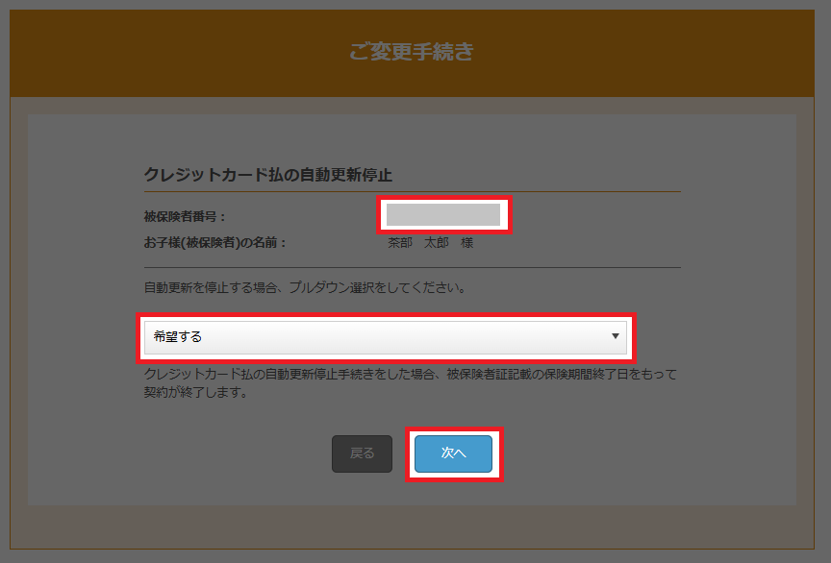Click the masked 被保険者番号 value field
The image size is (831, 563).
[442, 214]
